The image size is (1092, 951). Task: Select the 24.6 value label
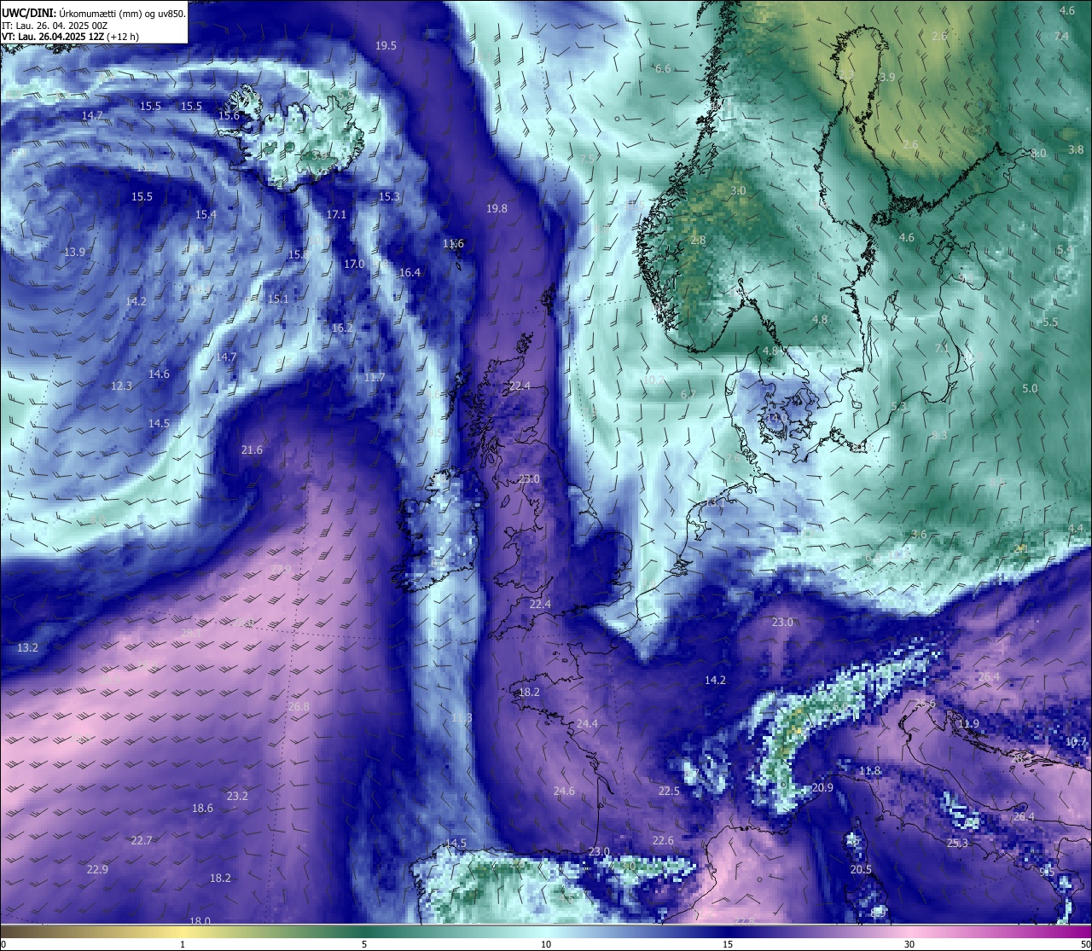(564, 791)
